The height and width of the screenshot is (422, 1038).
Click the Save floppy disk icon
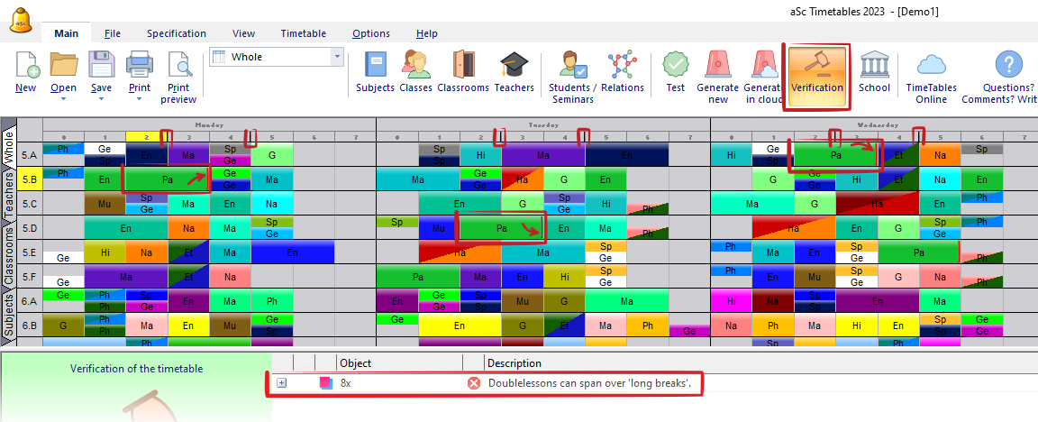click(101, 65)
